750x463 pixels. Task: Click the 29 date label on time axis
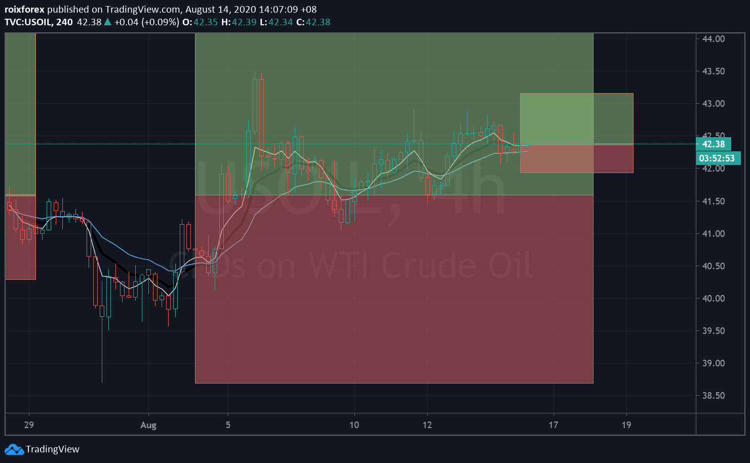pos(29,425)
